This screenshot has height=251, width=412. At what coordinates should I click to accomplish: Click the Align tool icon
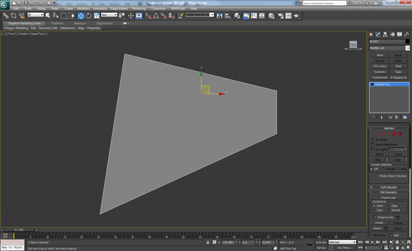(227, 15)
